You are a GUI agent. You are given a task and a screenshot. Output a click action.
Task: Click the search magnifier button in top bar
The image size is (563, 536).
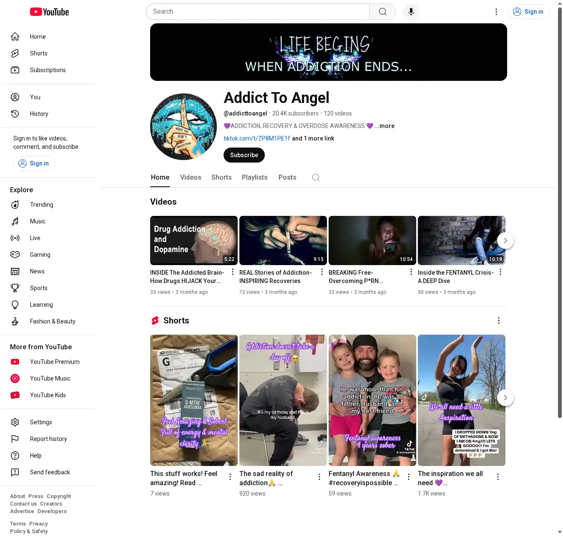pyautogui.click(x=382, y=12)
